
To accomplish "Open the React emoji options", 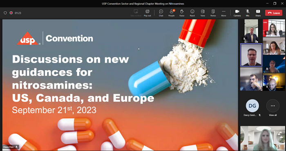I will coord(192,13).
